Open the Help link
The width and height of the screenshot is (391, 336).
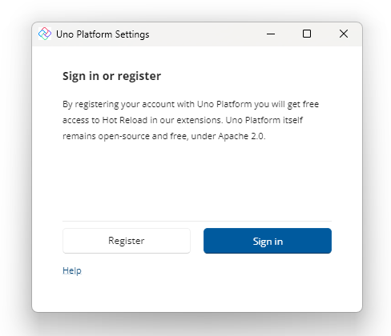[x=72, y=270]
